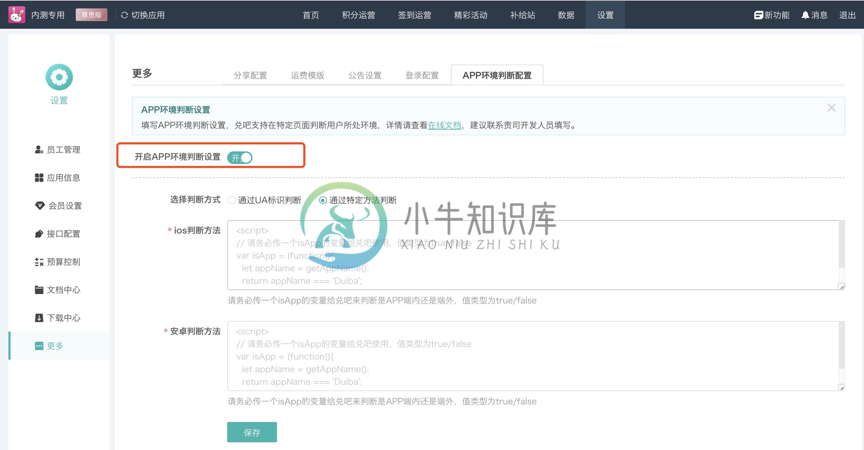The width and height of the screenshot is (864, 450).
Task: Click the 安卓 text area resize handle
Action: click(x=842, y=388)
